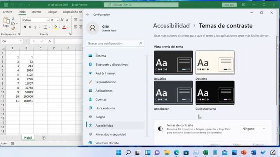280x157 pixels.
Task: Expand the borders dropdown arrow
Action: pos(49,27)
